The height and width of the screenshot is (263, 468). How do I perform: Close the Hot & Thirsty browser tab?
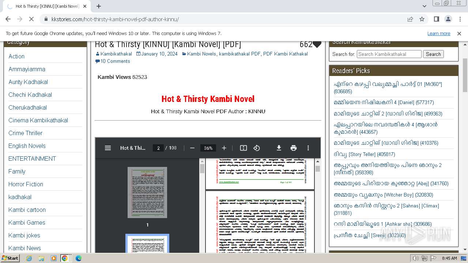point(85,6)
